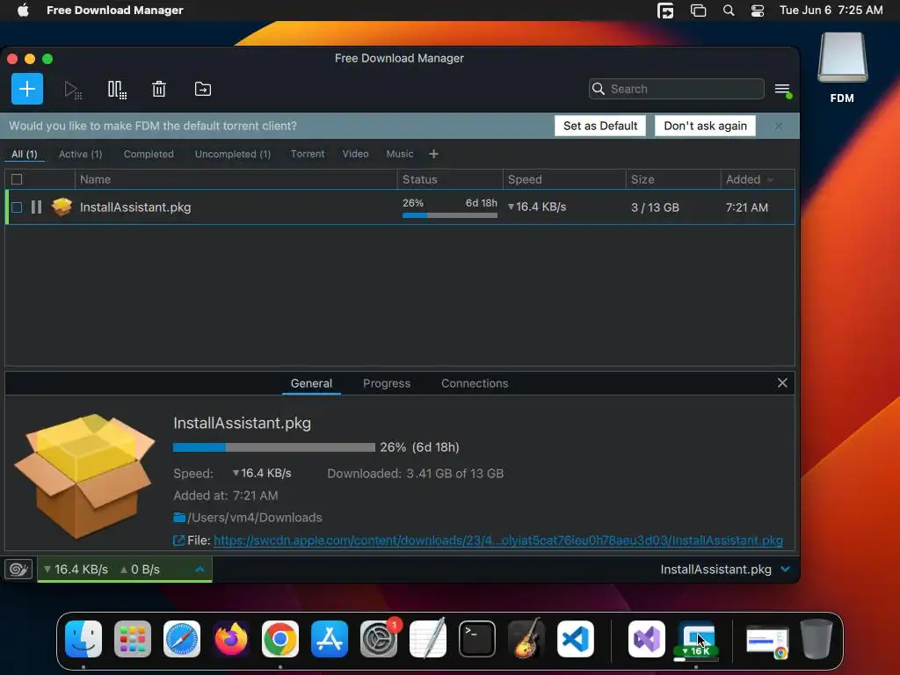
Task: Toggle snail mode icon in status bar
Action: point(18,570)
